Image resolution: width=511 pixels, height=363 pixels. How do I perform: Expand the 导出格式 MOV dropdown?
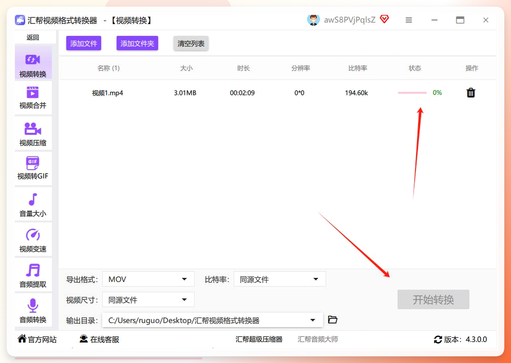[x=148, y=279]
